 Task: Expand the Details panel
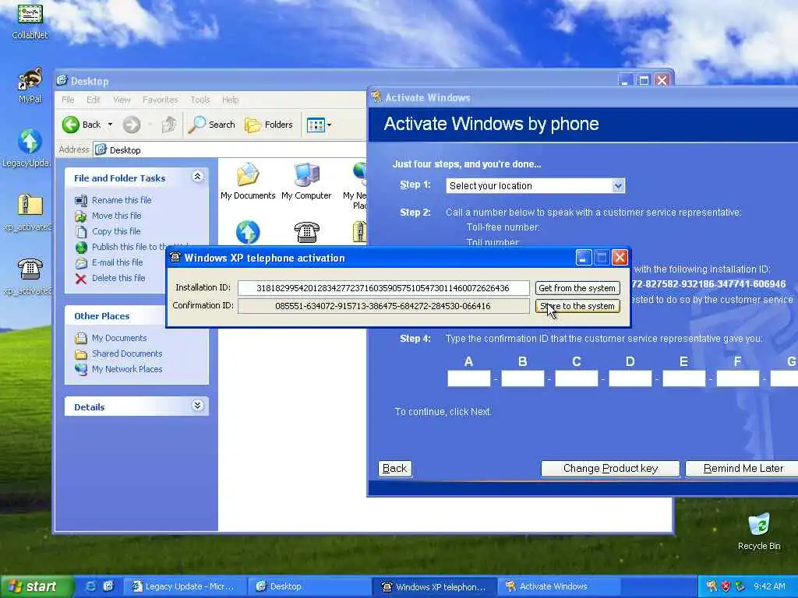[x=197, y=405]
